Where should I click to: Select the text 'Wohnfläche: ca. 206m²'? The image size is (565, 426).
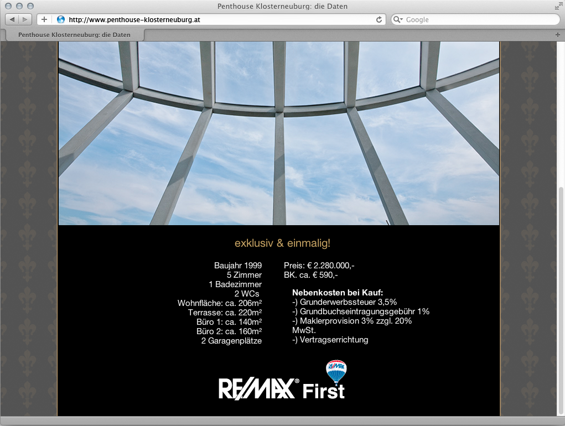(220, 303)
